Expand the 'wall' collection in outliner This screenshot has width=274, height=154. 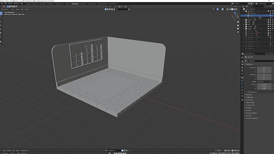pos(244,24)
